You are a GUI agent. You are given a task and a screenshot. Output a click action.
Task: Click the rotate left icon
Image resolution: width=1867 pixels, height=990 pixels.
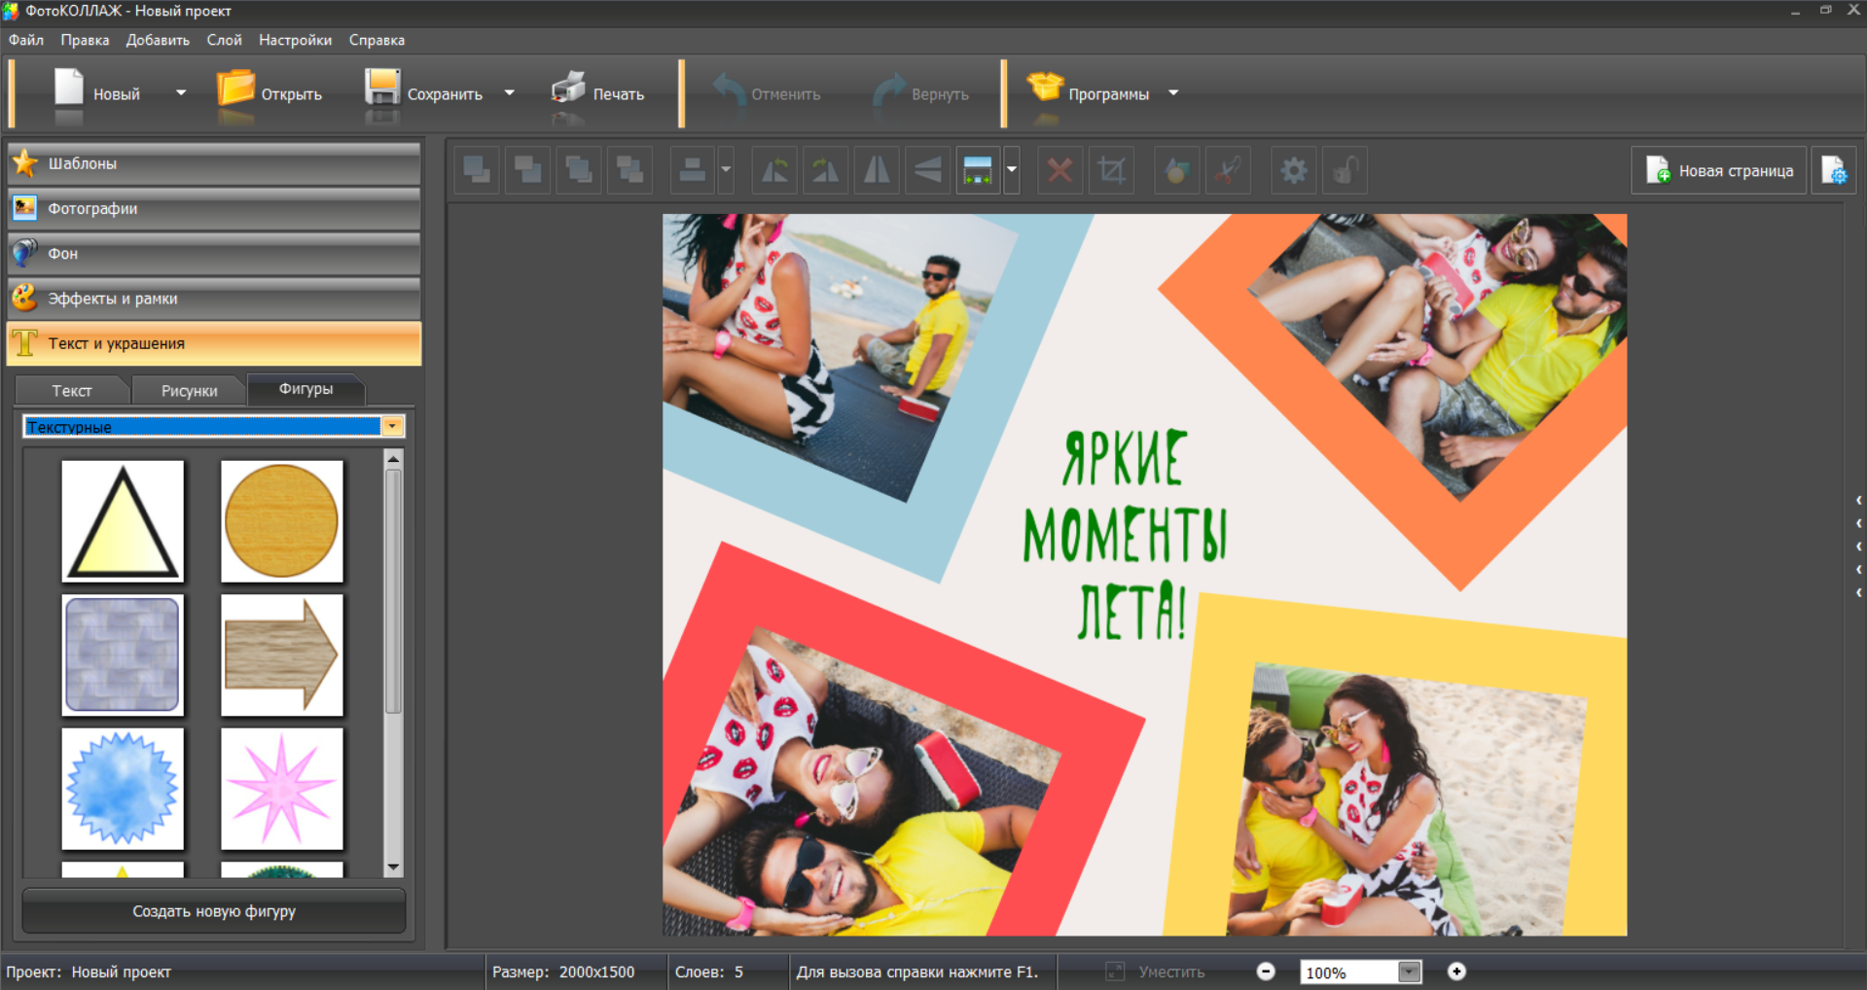pyautogui.click(x=774, y=171)
